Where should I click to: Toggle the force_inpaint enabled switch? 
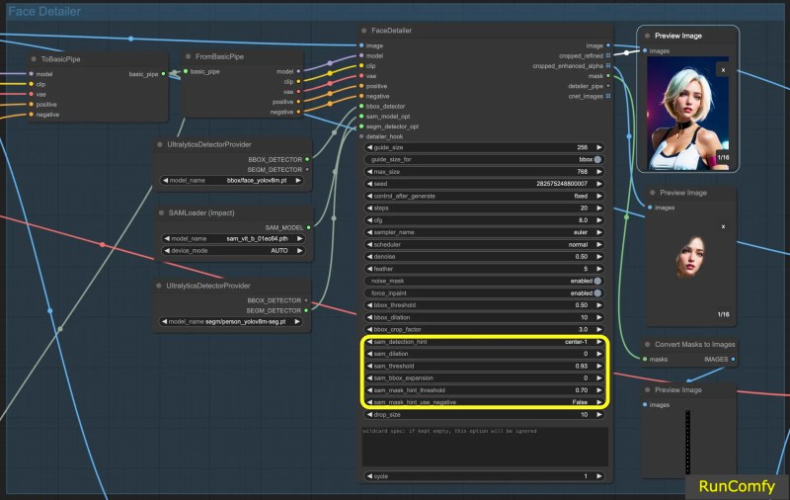point(597,292)
